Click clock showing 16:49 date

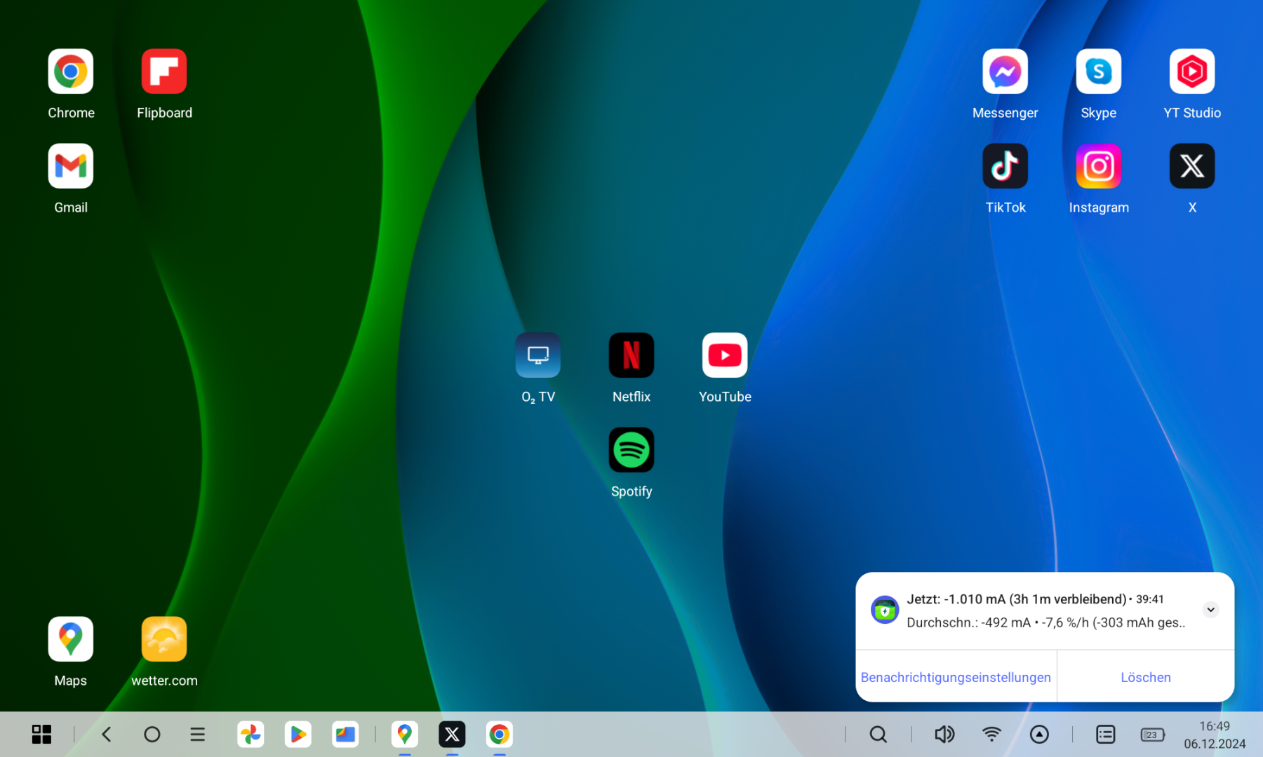coord(1215,735)
